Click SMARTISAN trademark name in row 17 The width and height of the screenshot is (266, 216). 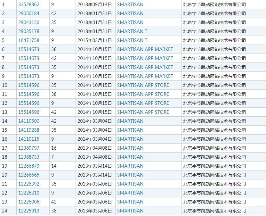[130, 148]
